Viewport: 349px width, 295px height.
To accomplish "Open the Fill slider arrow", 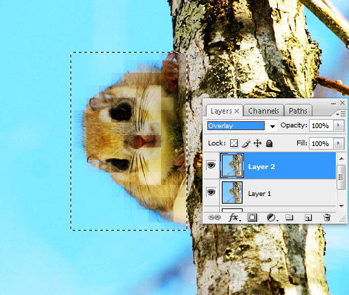I will pos(339,143).
